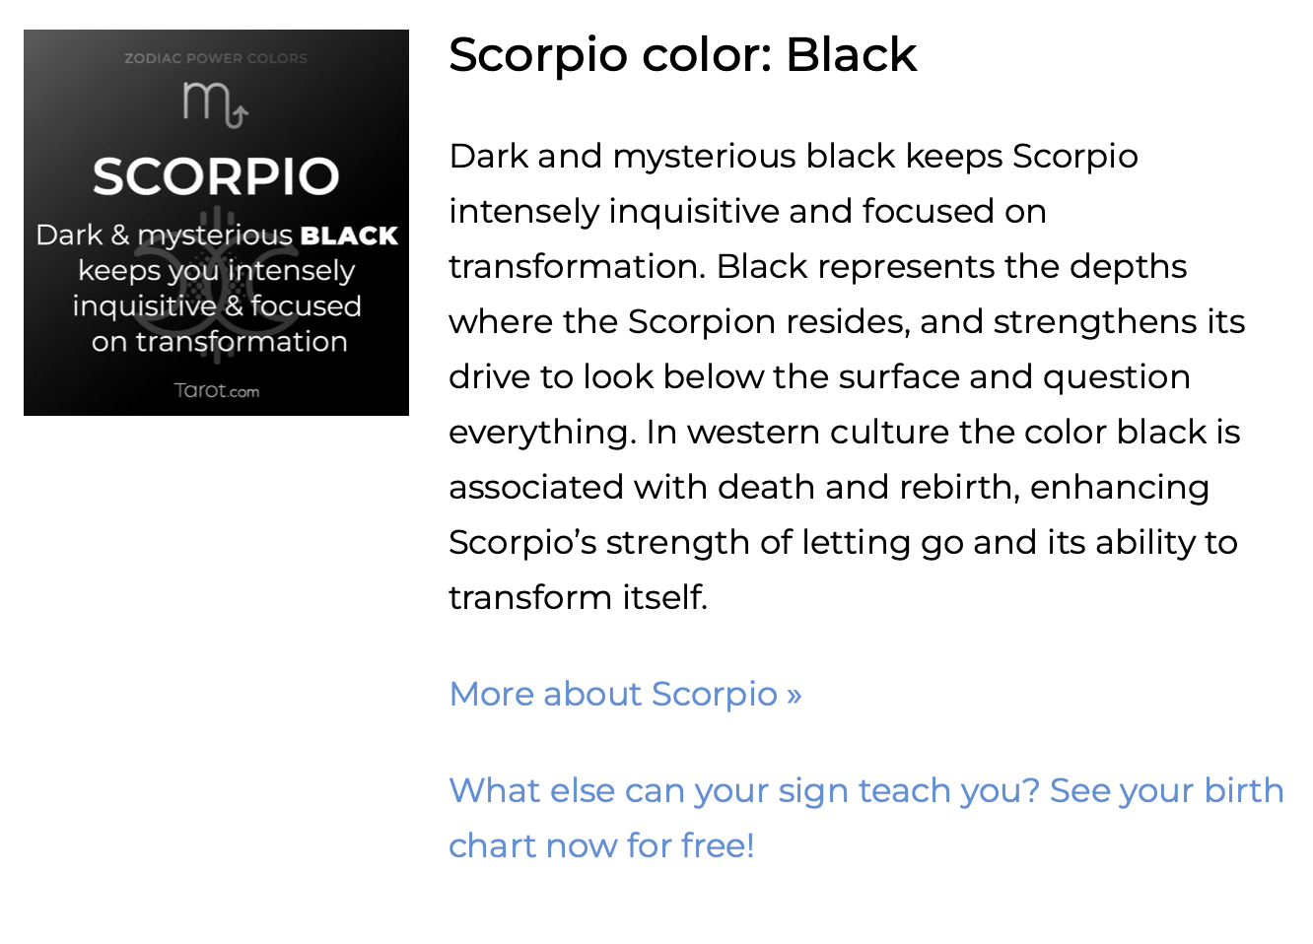Click the Tarot.com logo in the image
This screenshot has width=1313, height=944.
pyautogui.click(x=217, y=390)
